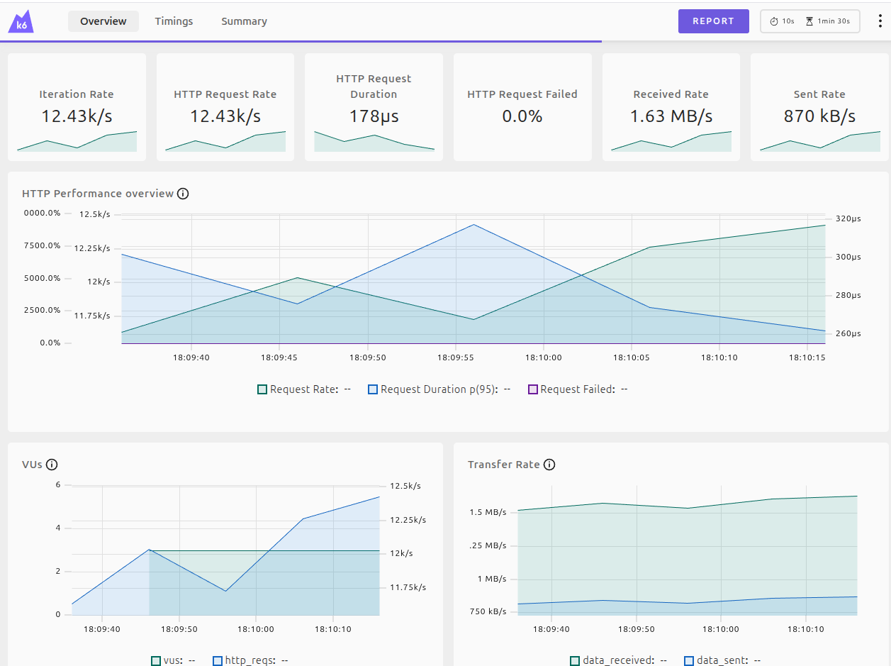Open the Transfer Rate info icon
This screenshot has height=666, width=891.
549,465
